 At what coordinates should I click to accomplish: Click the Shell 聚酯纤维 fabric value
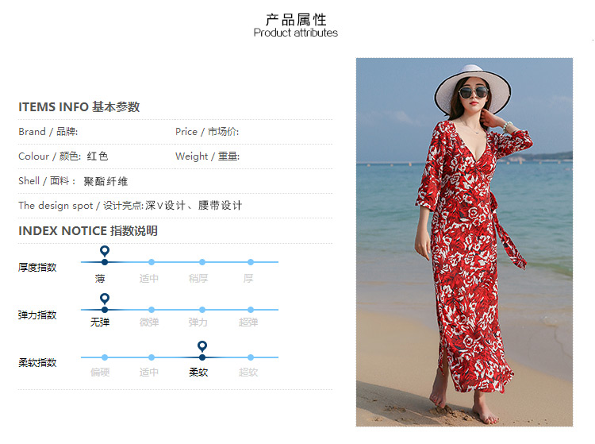pyautogui.click(x=106, y=182)
